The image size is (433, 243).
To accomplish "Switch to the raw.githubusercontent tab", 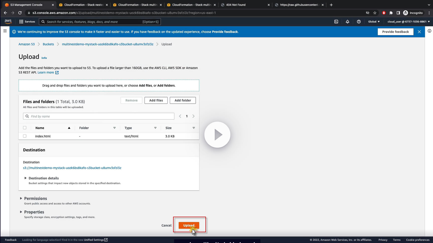I will pyautogui.click(x=300, y=5).
